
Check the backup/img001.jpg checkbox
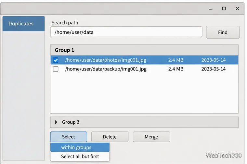tap(56, 69)
